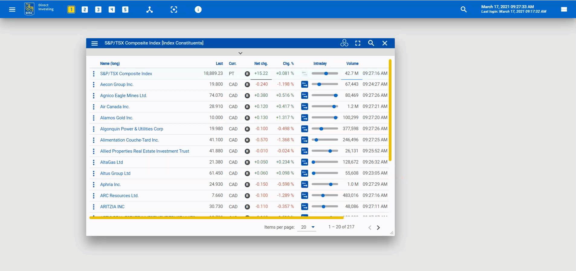
Task: Click trade icon for Aphria Inc.
Action: pyautogui.click(x=305, y=184)
